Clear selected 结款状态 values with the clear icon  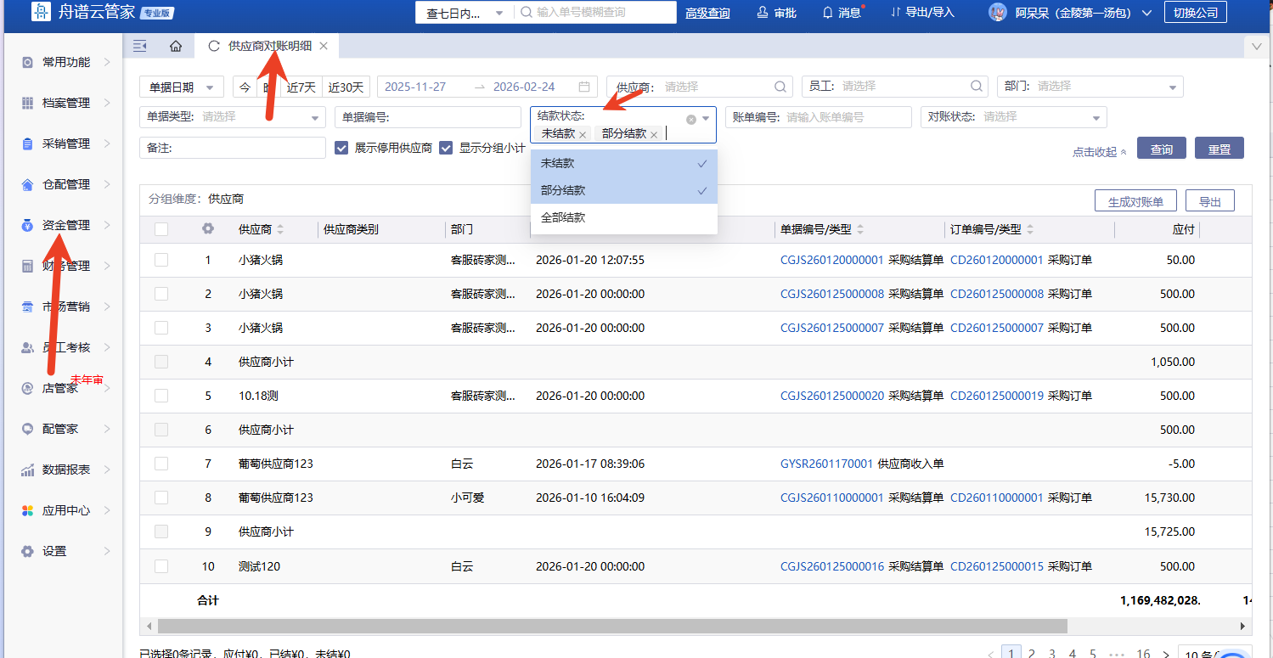(x=691, y=120)
